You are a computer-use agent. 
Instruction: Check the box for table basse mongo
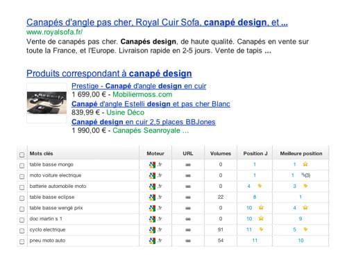tap(22, 166)
